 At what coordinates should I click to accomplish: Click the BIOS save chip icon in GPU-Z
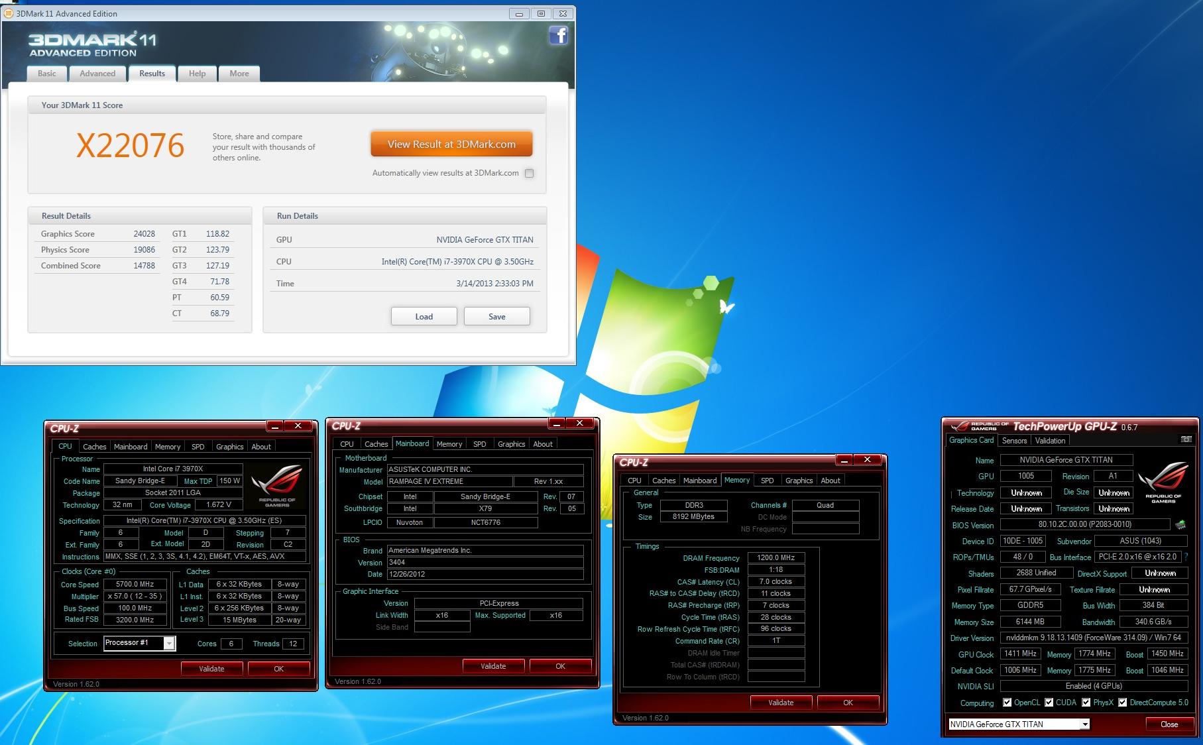(1180, 525)
